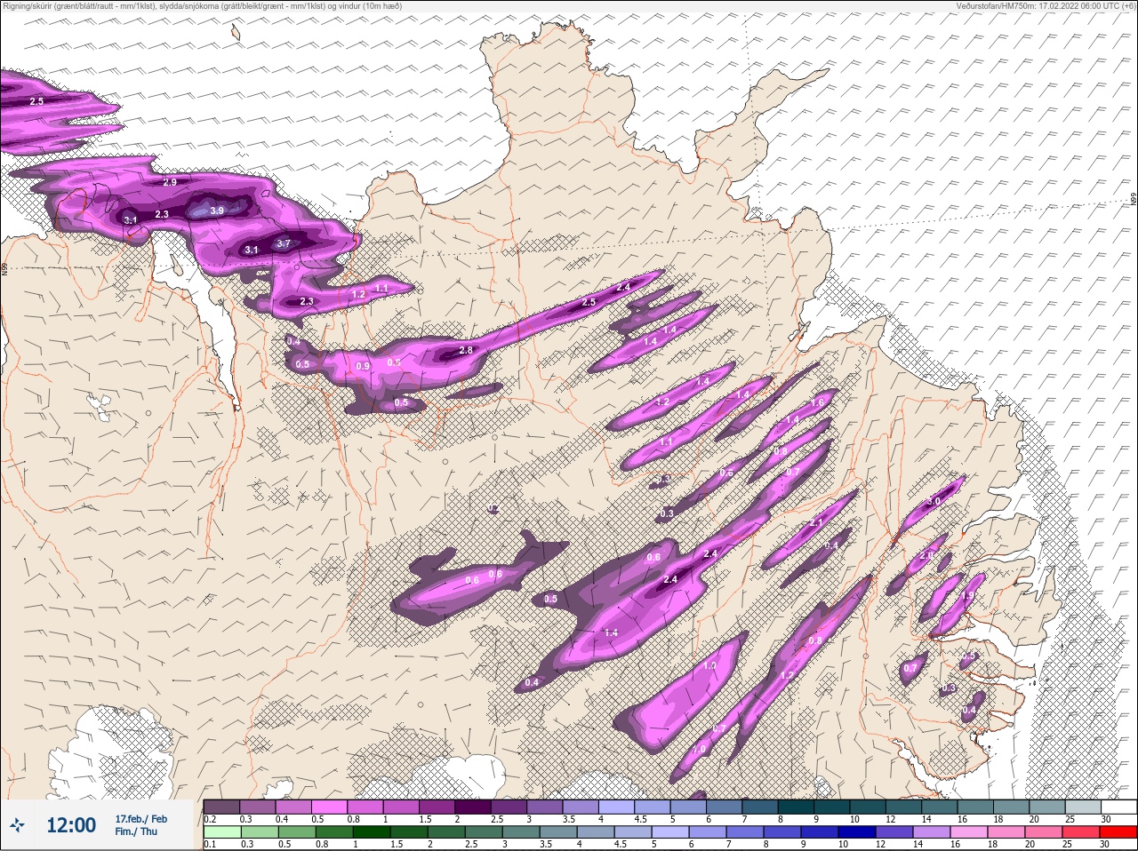Click the 0.2 label of the upper legend

(x=210, y=819)
